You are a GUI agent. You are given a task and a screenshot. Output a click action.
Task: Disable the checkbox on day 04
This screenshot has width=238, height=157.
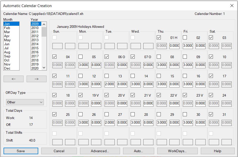(55, 57)
